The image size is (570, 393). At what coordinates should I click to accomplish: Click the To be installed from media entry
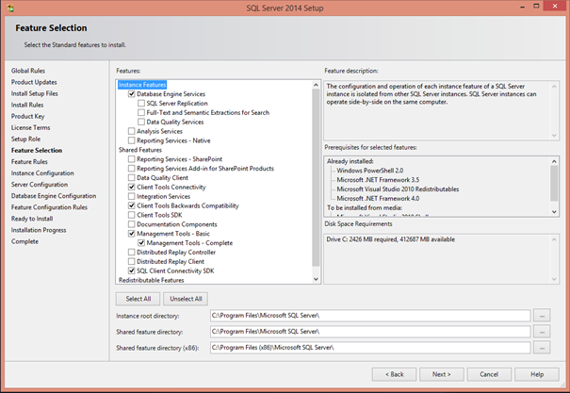[365, 208]
